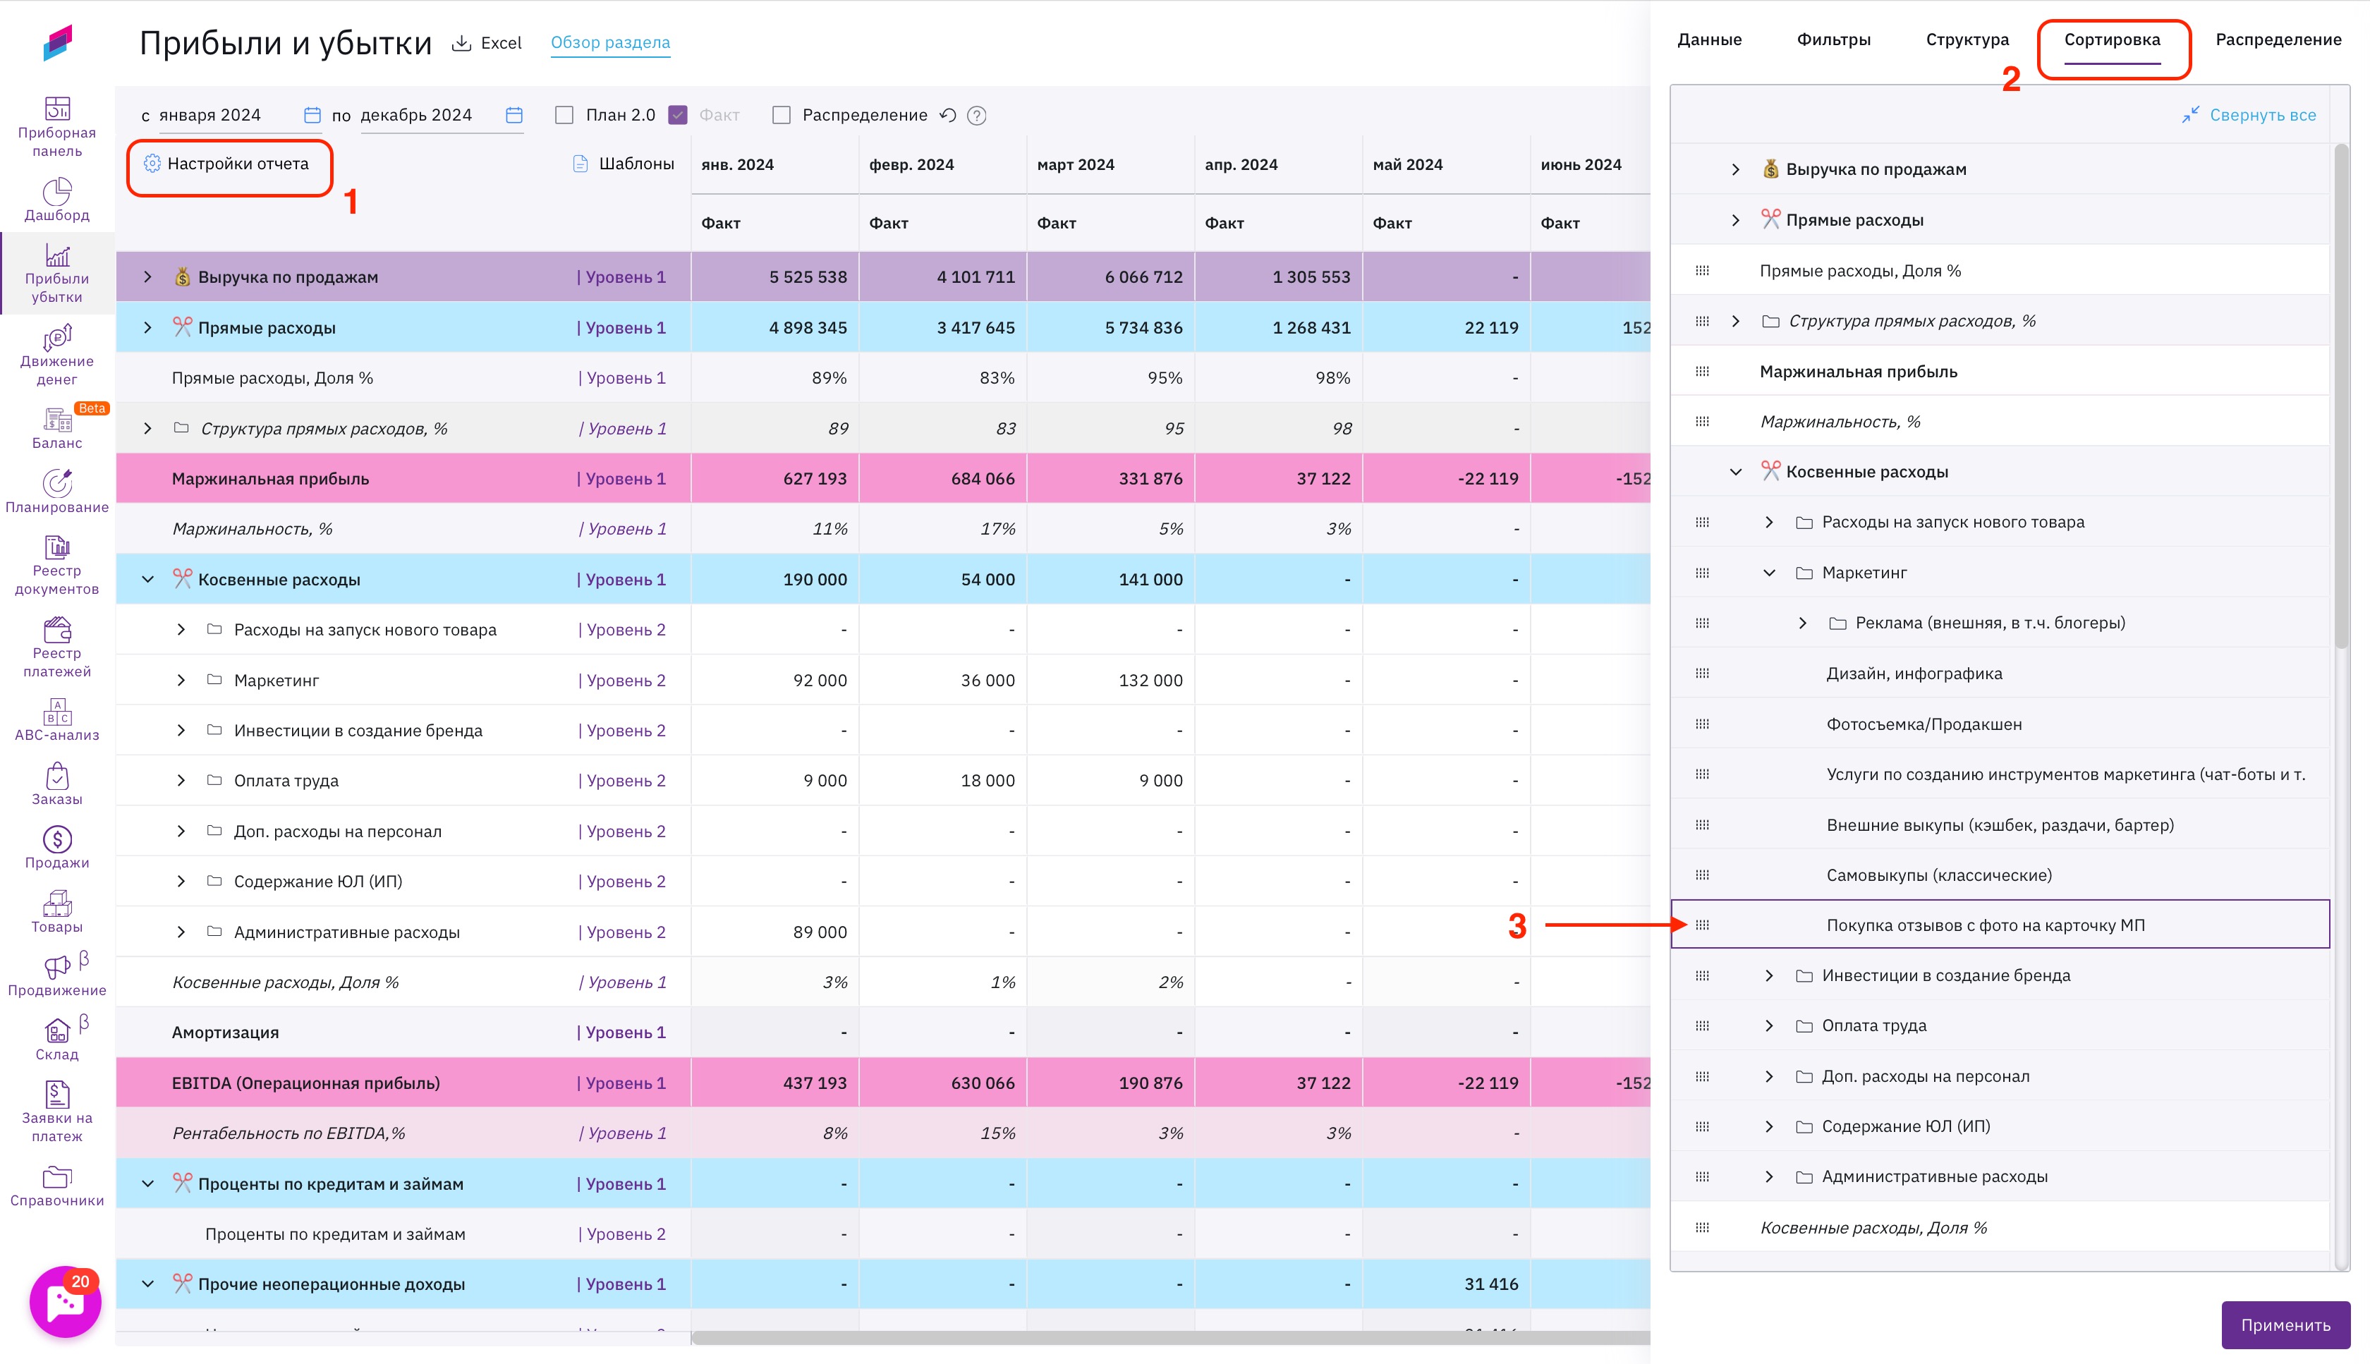Click the sorting panel vertical scrollbar
2370x1364 pixels.
(2341, 394)
